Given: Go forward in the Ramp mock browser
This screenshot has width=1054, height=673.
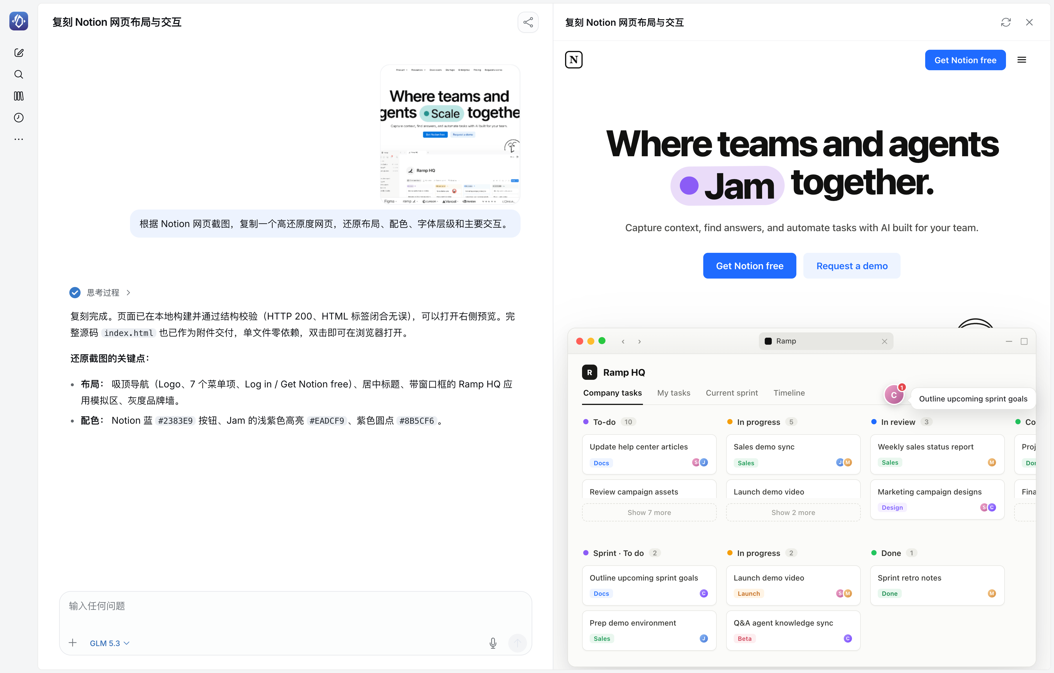Looking at the screenshot, I should [x=639, y=341].
